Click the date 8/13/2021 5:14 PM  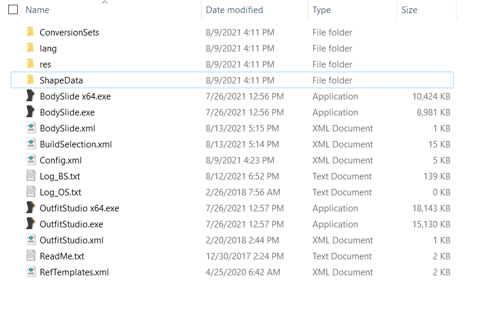(x=242, y=144)
